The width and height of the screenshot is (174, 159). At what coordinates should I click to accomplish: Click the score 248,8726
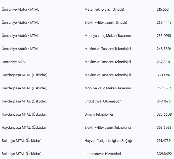point(164,49)
